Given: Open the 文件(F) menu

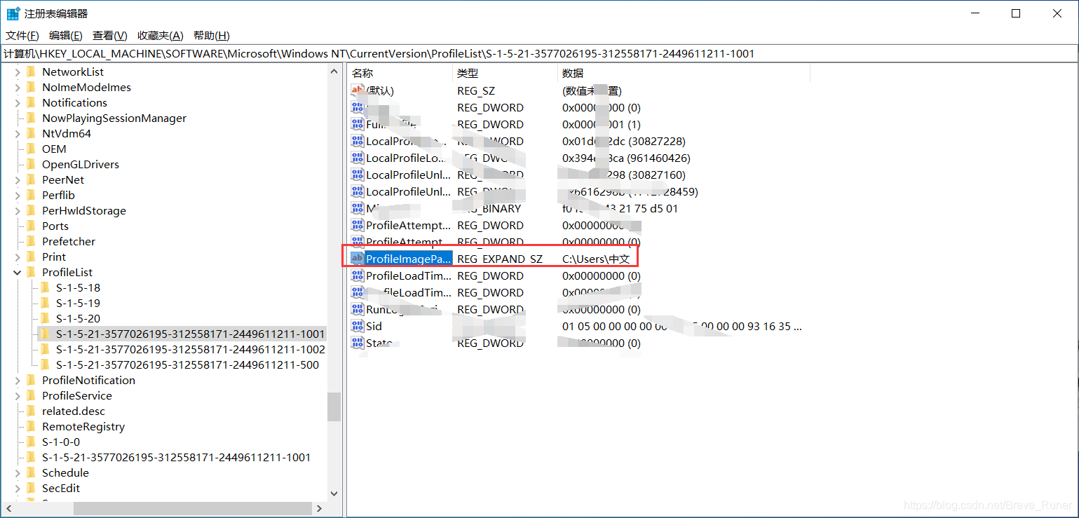Looking at the screenshot, I should [x=22, y=36].
